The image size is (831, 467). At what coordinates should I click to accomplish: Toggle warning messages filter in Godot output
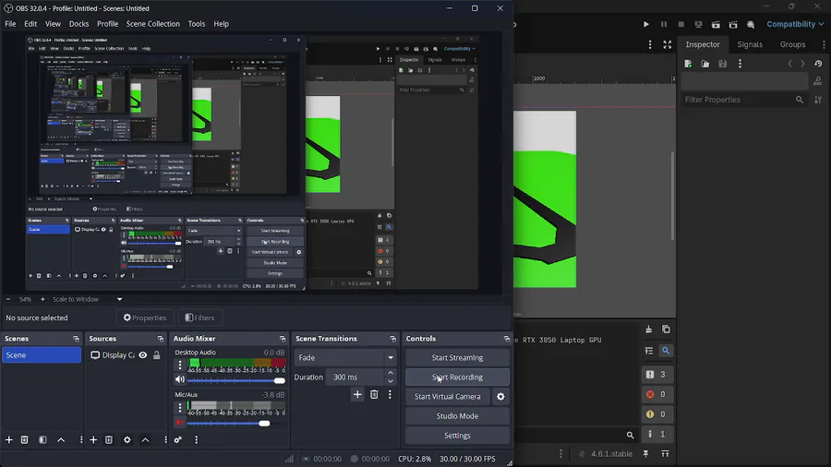pyautogui.click(x=656, y=414)
